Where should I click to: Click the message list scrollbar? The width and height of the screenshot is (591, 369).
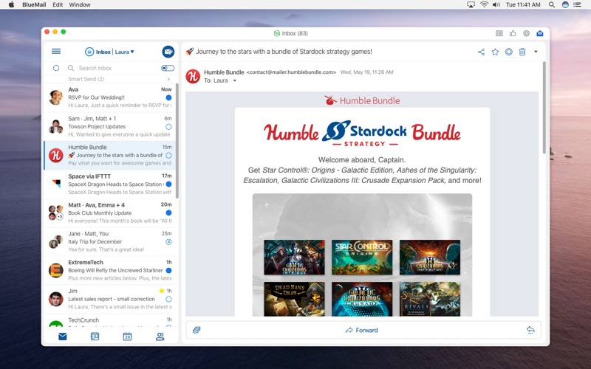pyautogui.click(x=177, y=141)
